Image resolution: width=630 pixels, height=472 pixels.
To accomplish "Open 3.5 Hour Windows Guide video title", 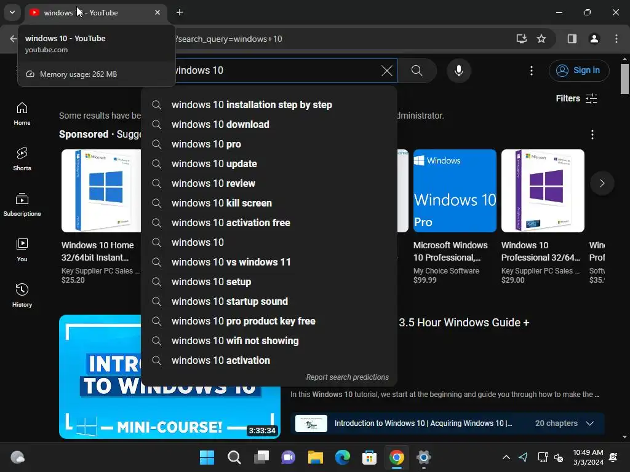I will point(464,323).
